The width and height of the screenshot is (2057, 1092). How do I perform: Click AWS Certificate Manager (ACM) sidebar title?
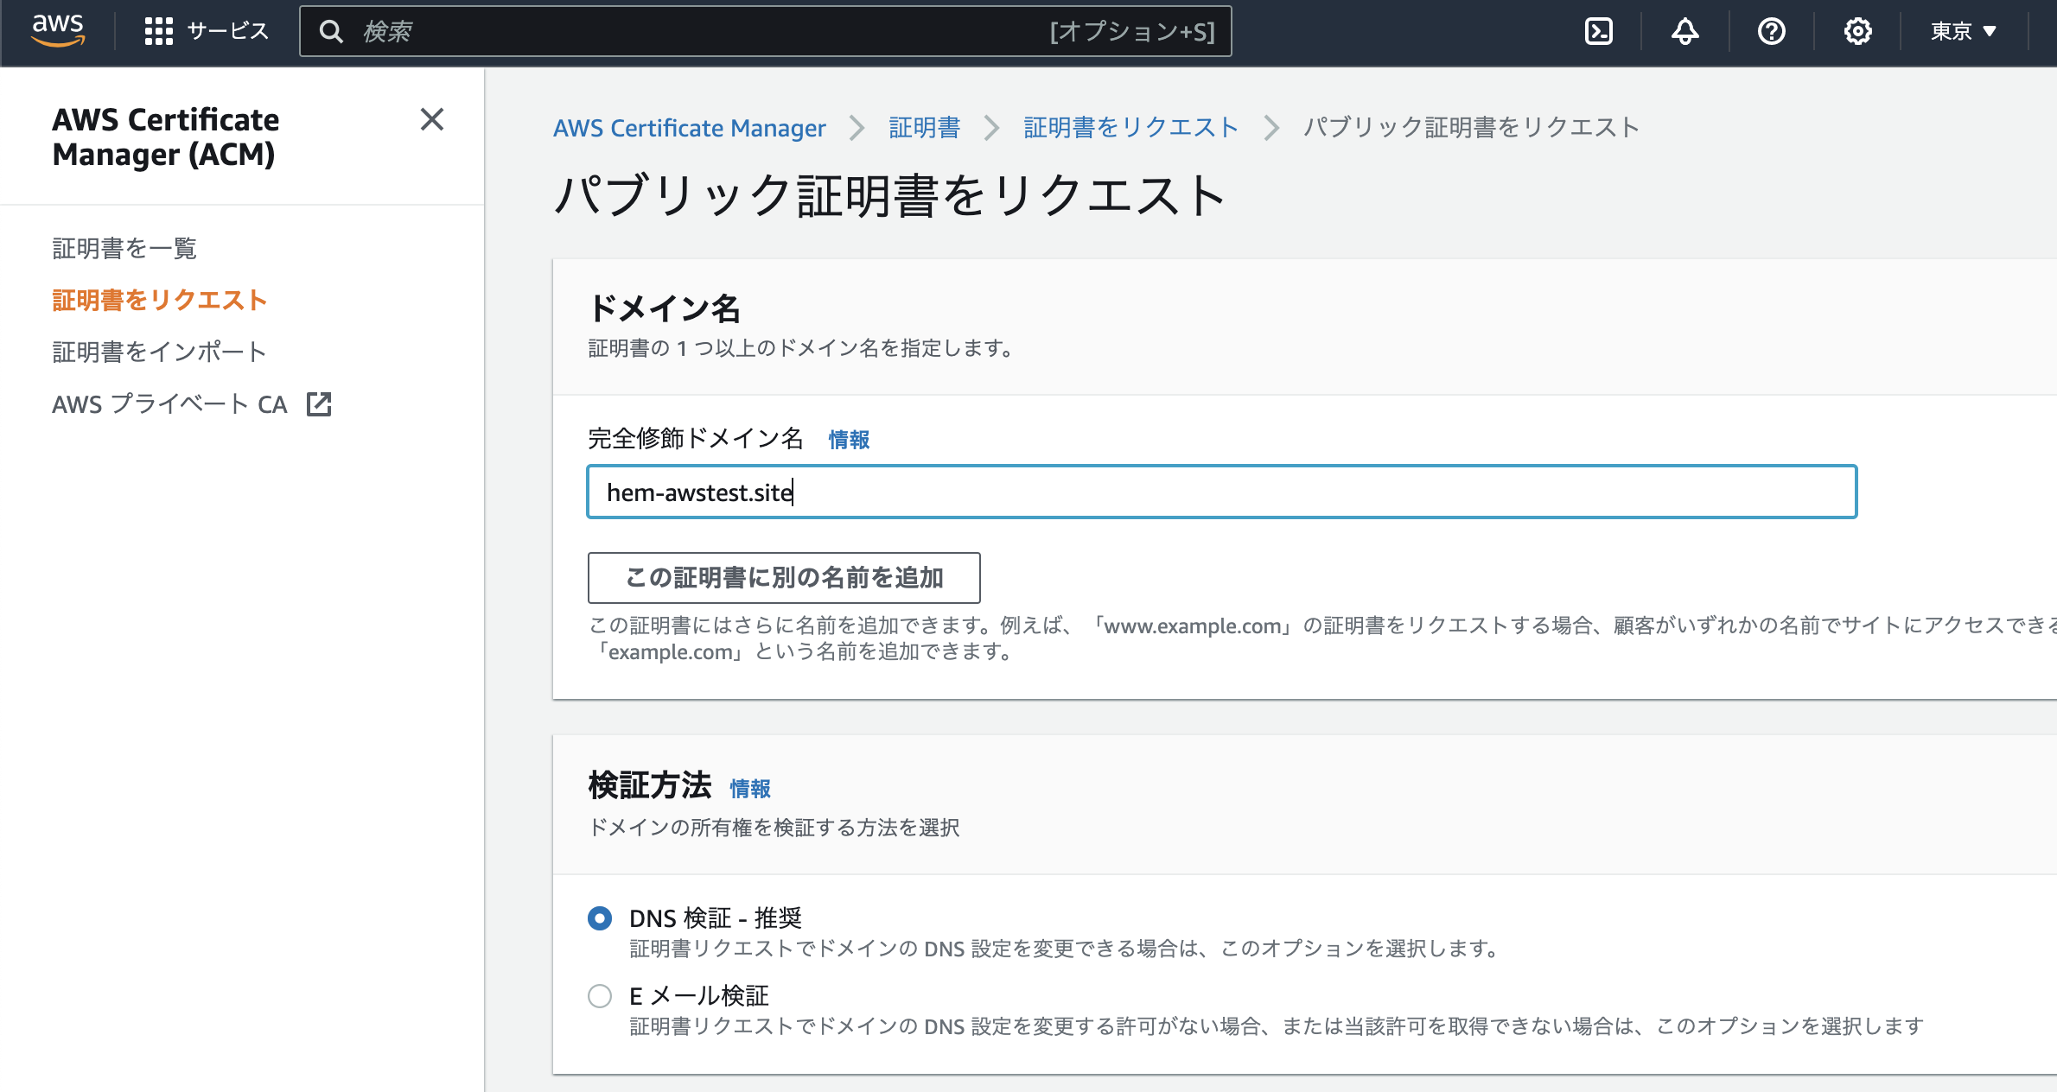click(166, 136)
